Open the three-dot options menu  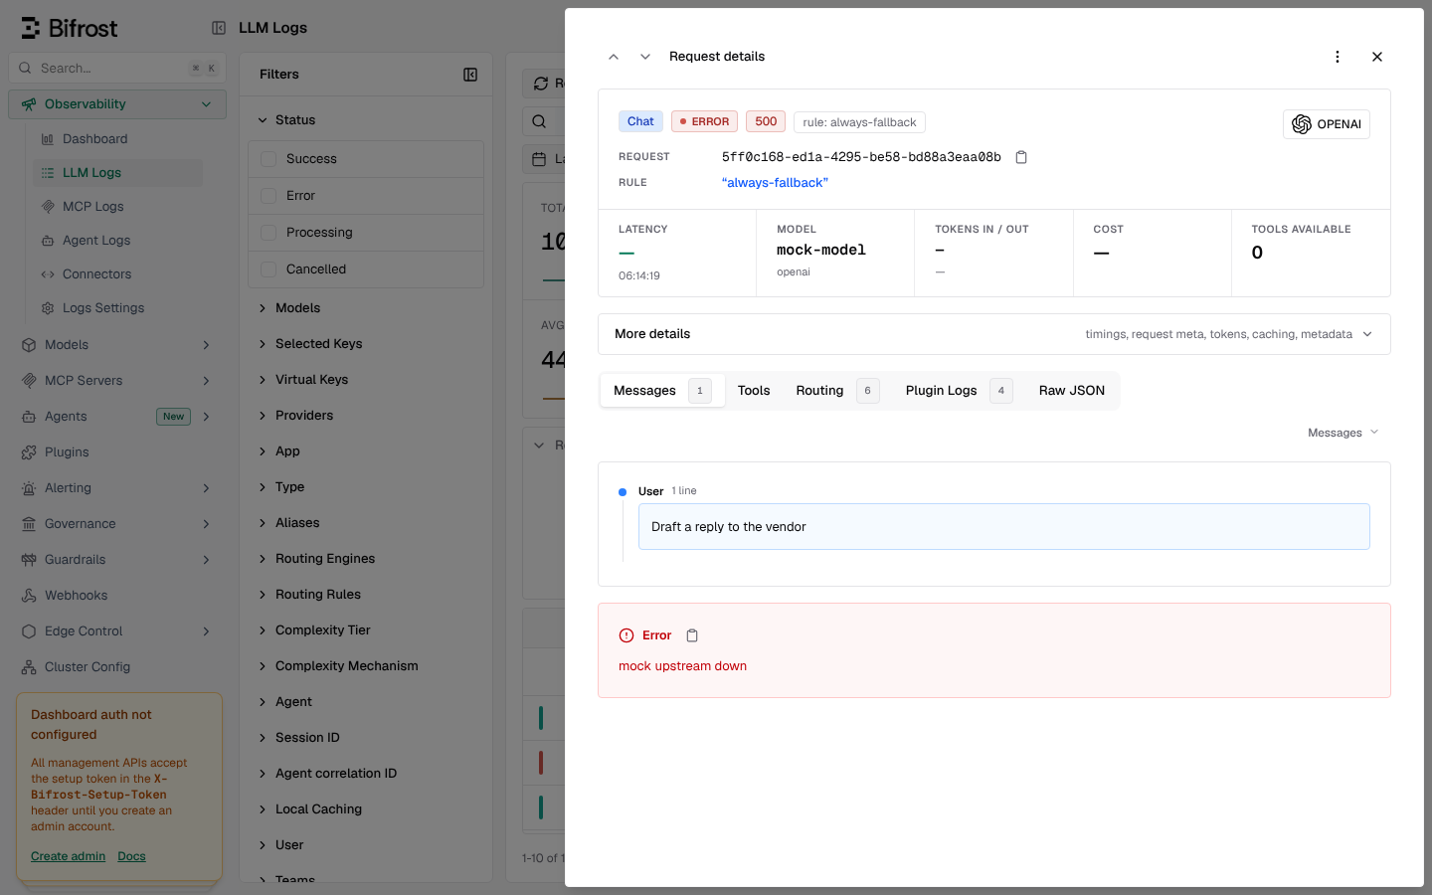(x=1338, y=57)
